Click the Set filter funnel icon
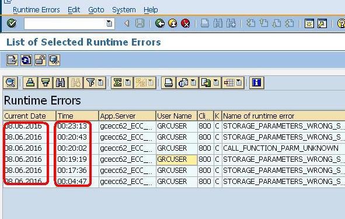The image size is (345, 219). [x=90, y=83]
